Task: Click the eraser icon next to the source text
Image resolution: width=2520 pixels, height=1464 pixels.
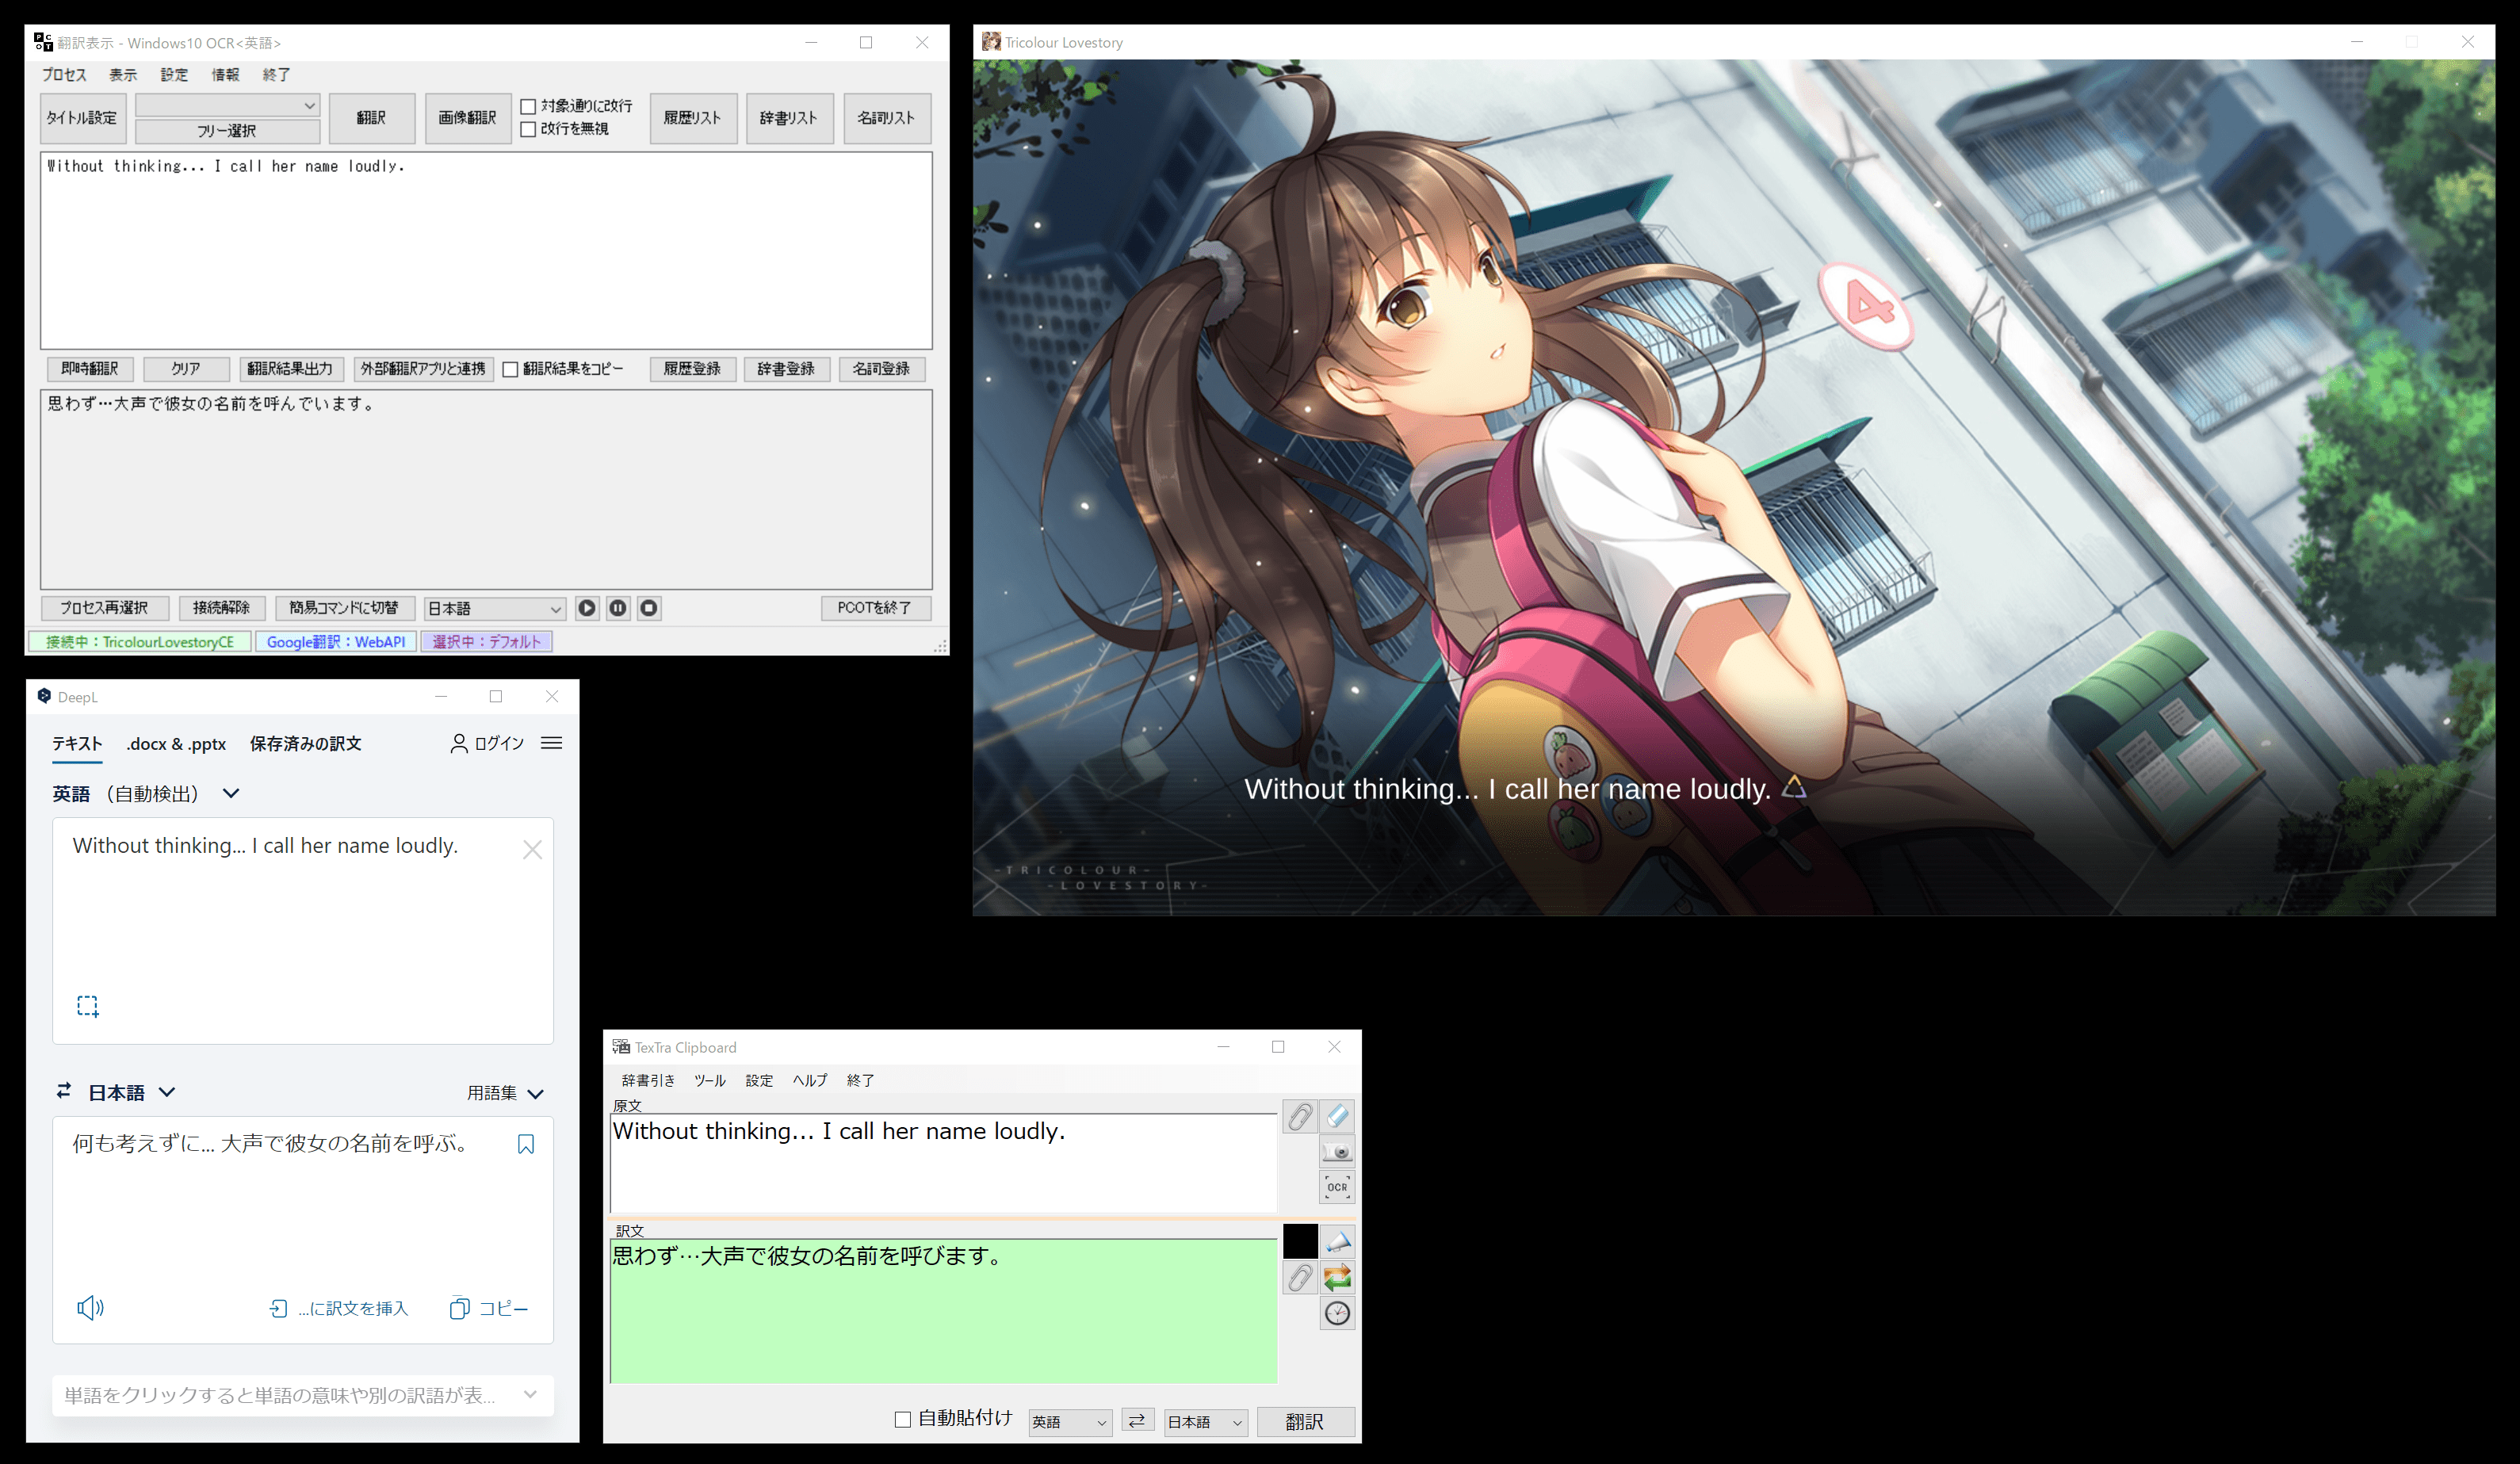Action: [x=1337, y=1116]
